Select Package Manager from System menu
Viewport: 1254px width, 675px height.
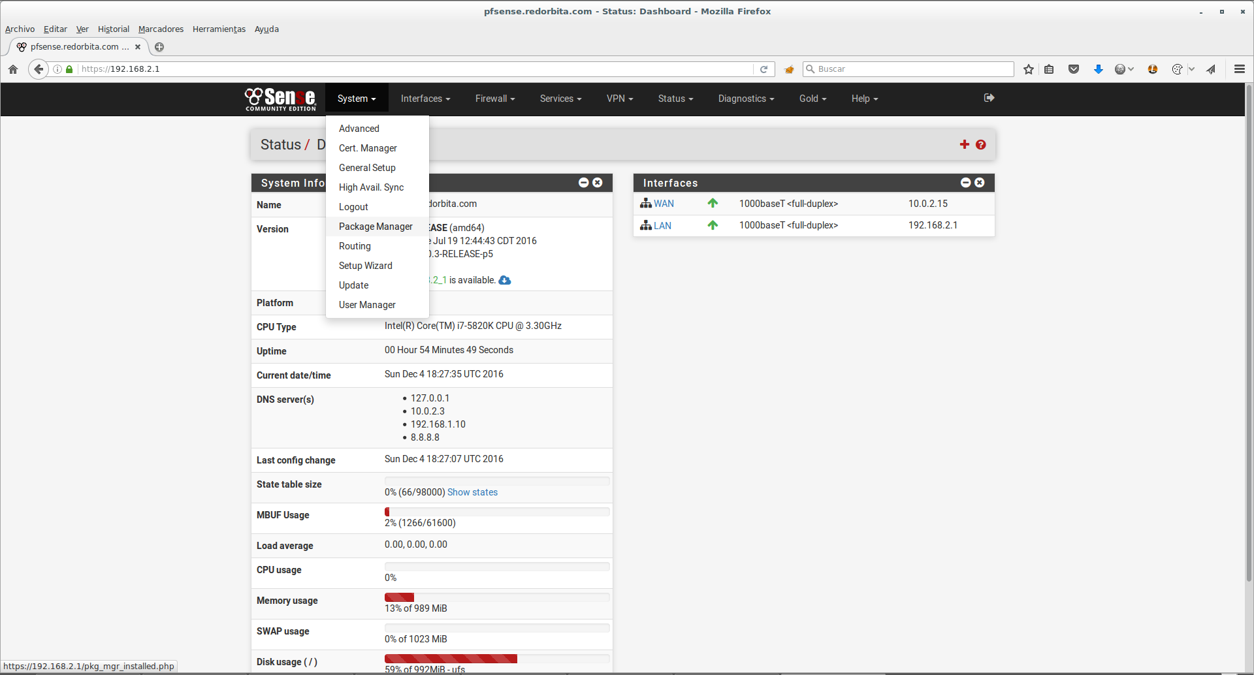pyautogui.click(x=376, y=227)
